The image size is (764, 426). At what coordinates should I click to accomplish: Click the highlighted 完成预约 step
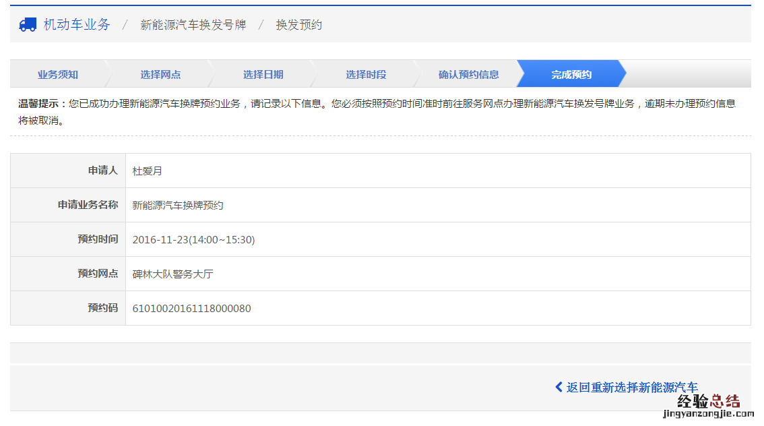[x=571, y=74]
